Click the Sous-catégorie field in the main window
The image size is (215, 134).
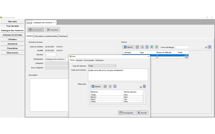57,68
